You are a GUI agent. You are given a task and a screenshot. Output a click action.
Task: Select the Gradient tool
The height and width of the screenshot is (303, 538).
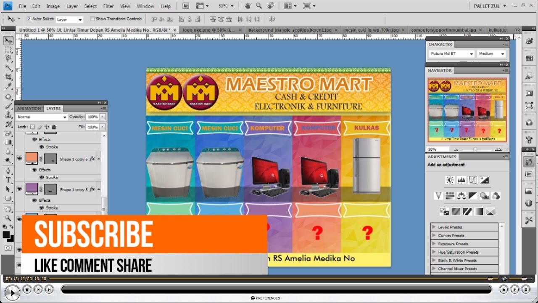tap(8, 142)
